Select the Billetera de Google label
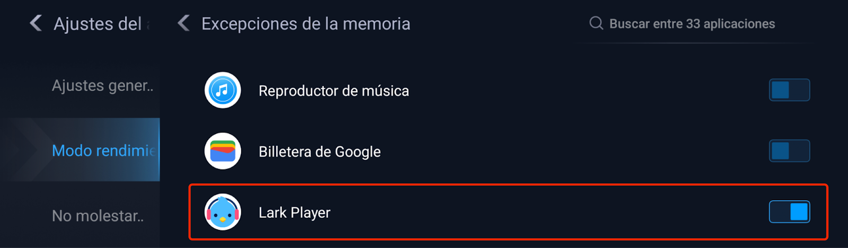Image resolution: width=848 pixels, height=248 pixels. [x=320, y=152]
